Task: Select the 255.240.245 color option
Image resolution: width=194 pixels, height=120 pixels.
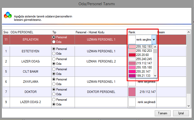Action: tap(142, 59)
